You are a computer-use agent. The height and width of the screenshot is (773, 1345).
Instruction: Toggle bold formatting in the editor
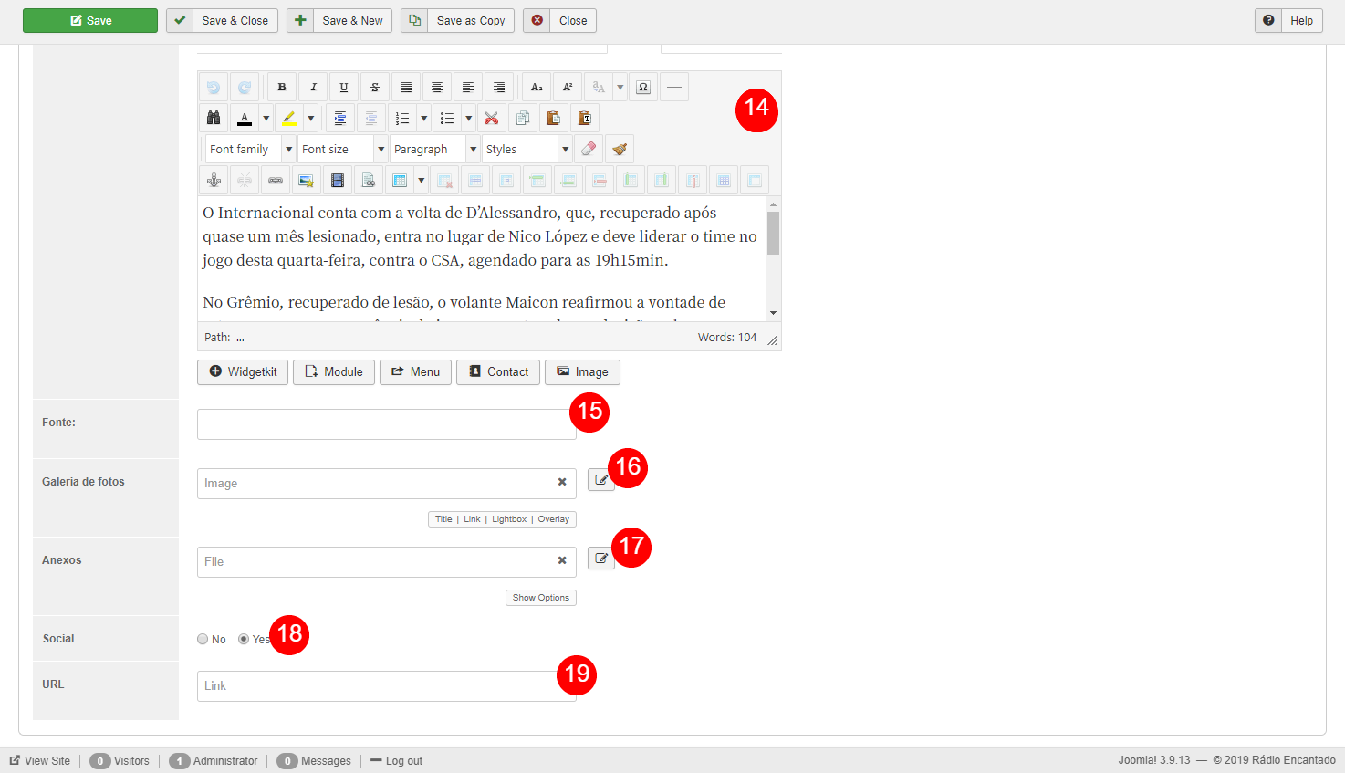pyautogui.click(x=282, y=88)
